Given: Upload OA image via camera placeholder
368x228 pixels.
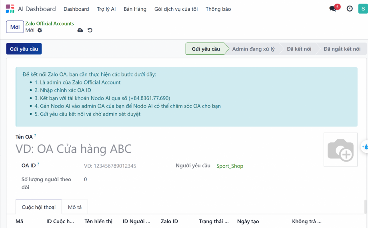Looking at the screenshot, I should tap(340, 150).
